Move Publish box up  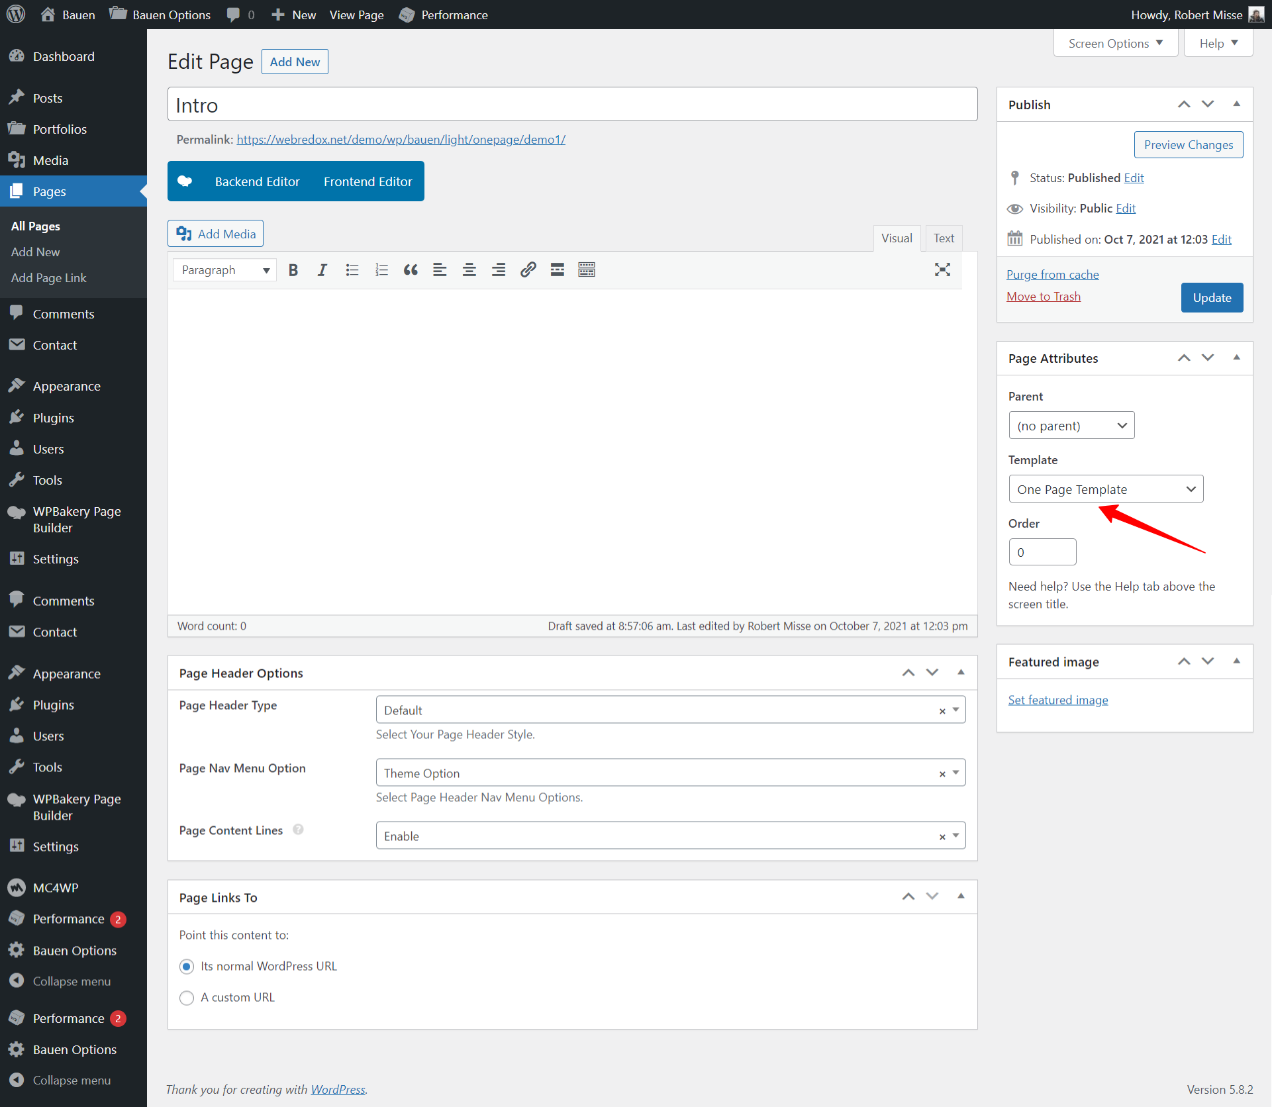coord(1184,105)
